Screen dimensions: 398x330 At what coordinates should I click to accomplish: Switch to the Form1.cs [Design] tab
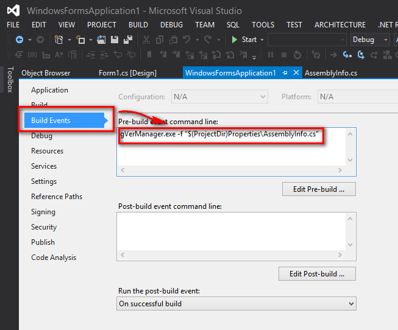pyautogui.click(x=127, y=73)
